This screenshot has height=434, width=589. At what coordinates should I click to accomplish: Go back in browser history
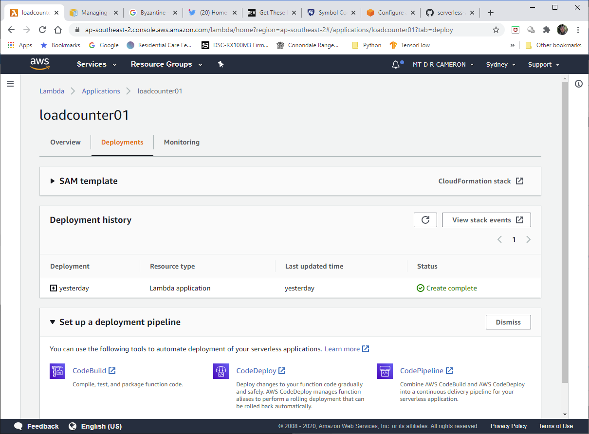click(x=11, y=30)
